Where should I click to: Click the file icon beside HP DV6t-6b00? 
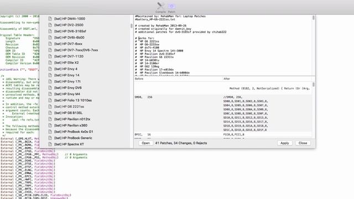(50, 38)
